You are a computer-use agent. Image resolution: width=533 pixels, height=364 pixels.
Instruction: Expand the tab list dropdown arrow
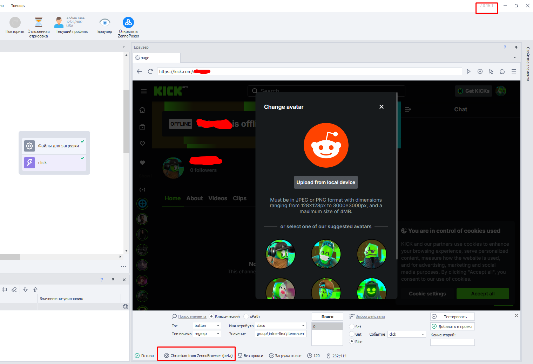(515, 58)
